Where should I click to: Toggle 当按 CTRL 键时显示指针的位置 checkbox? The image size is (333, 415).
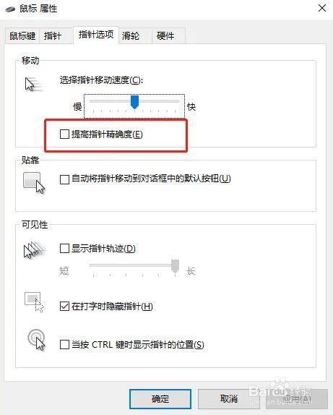point(64,345)
